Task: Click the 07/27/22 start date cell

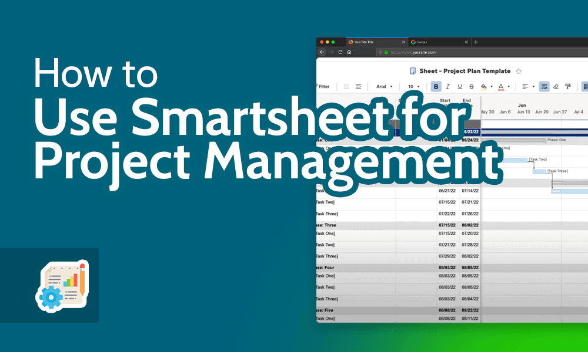Action: click(447, 245)
